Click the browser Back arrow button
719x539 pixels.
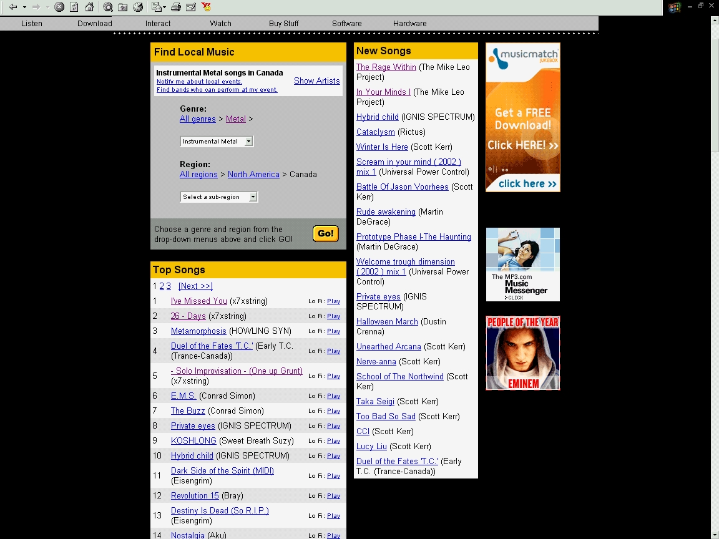point(12,7)
